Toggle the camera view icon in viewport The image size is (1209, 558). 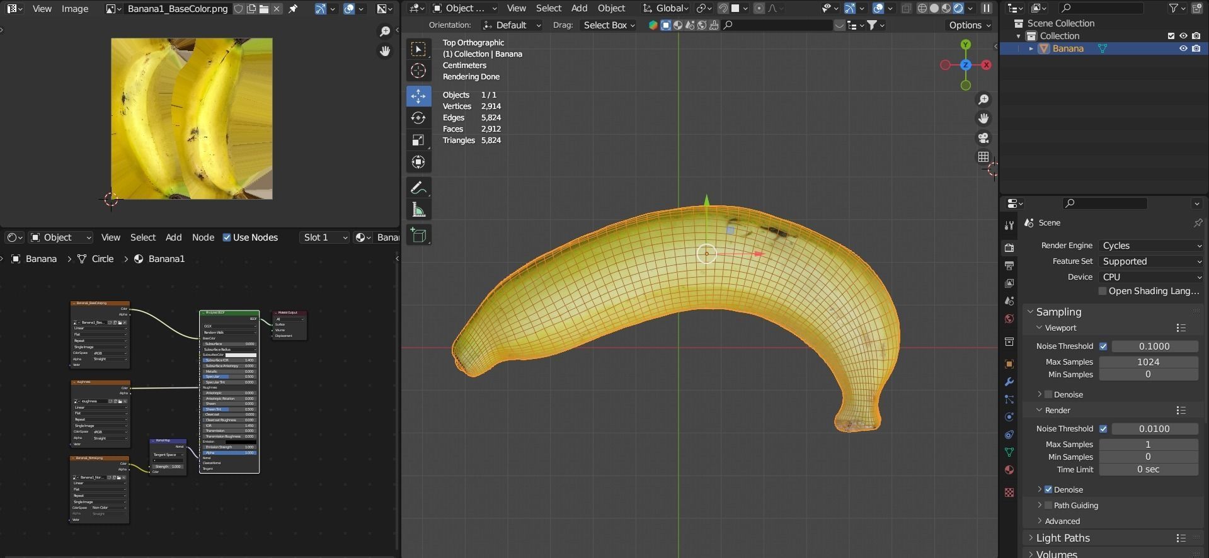[983, 138]
